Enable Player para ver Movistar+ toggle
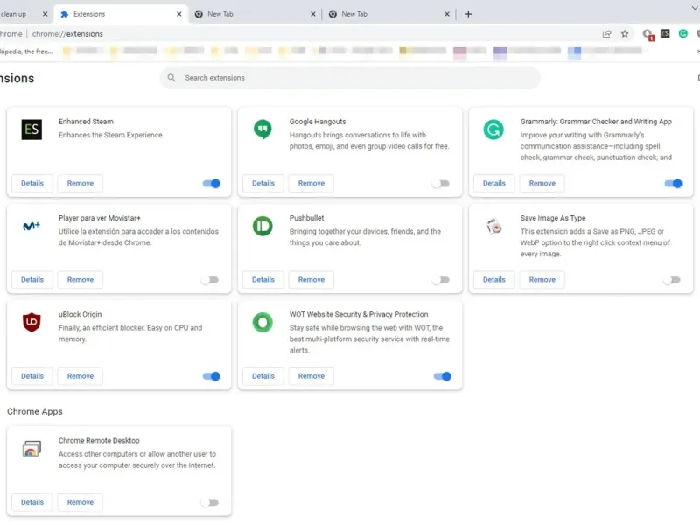The image size is (700, 525). pyautogui.click(x=210, y=280)
